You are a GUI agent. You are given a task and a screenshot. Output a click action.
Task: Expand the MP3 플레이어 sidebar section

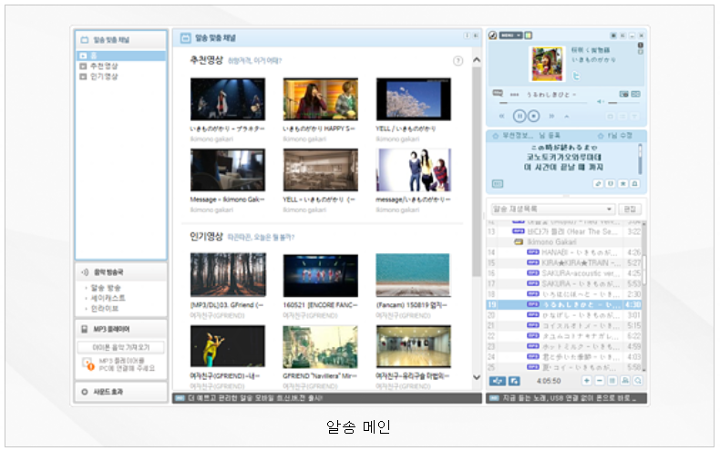(121, 329)
